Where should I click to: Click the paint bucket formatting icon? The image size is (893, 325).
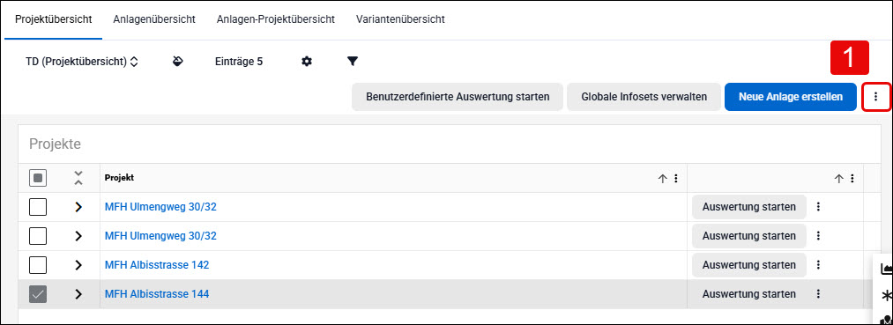(x=178, y=62)
